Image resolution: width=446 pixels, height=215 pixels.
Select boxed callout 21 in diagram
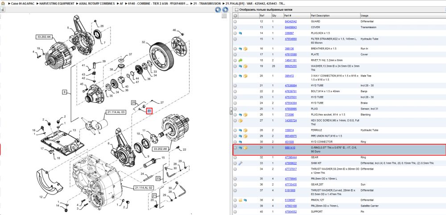pos(154,196)
